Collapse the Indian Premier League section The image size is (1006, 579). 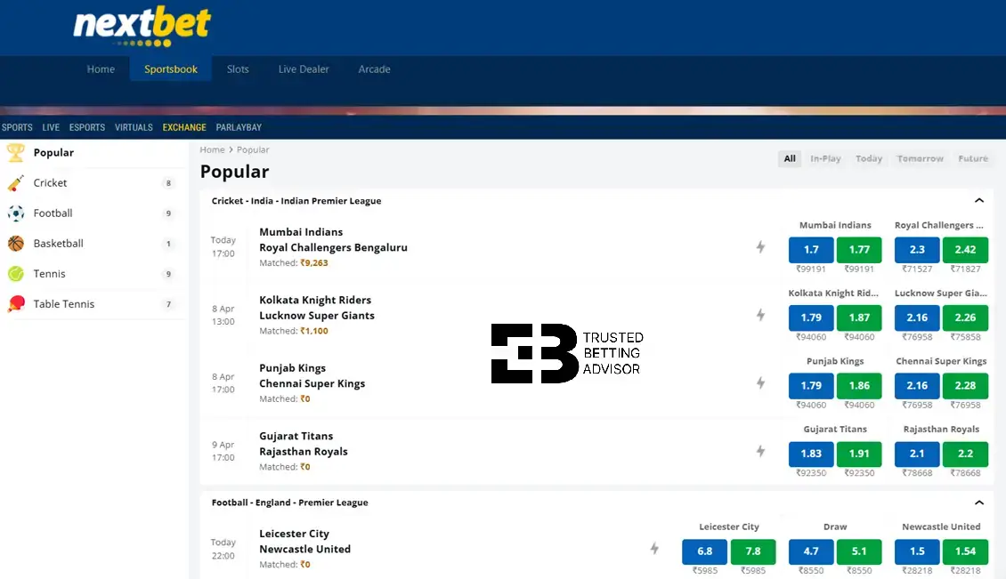[x=979, y=201]
